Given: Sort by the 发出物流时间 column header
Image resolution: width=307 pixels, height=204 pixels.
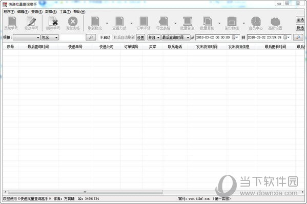Looking at the screenshot, I should click(x=207, y=47).
